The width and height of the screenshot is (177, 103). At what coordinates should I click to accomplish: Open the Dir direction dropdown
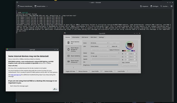coord(105,62)
